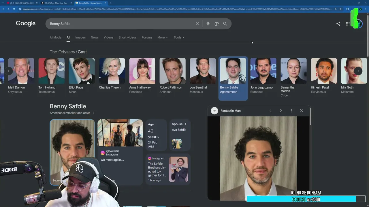The image size is (369, 207).
Task: Expand the More search filters dropdown
Action: (x=162, y=37)
